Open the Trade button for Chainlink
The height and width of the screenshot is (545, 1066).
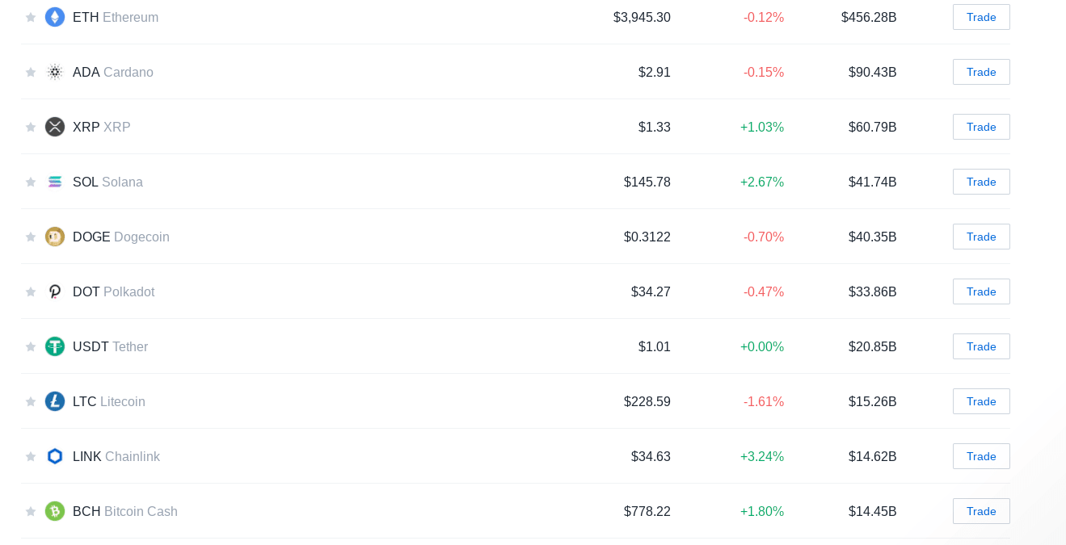[981, 456]
